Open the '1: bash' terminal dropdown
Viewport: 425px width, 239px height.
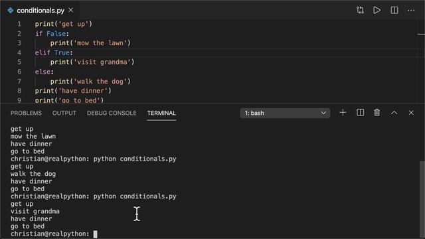click(285, 113)
